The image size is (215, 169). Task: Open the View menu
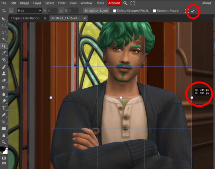tap(73, 3)
